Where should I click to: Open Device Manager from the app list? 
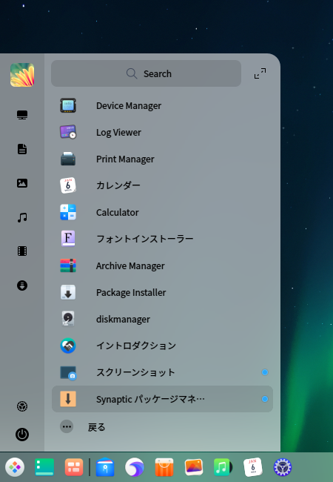click(162, 106)
